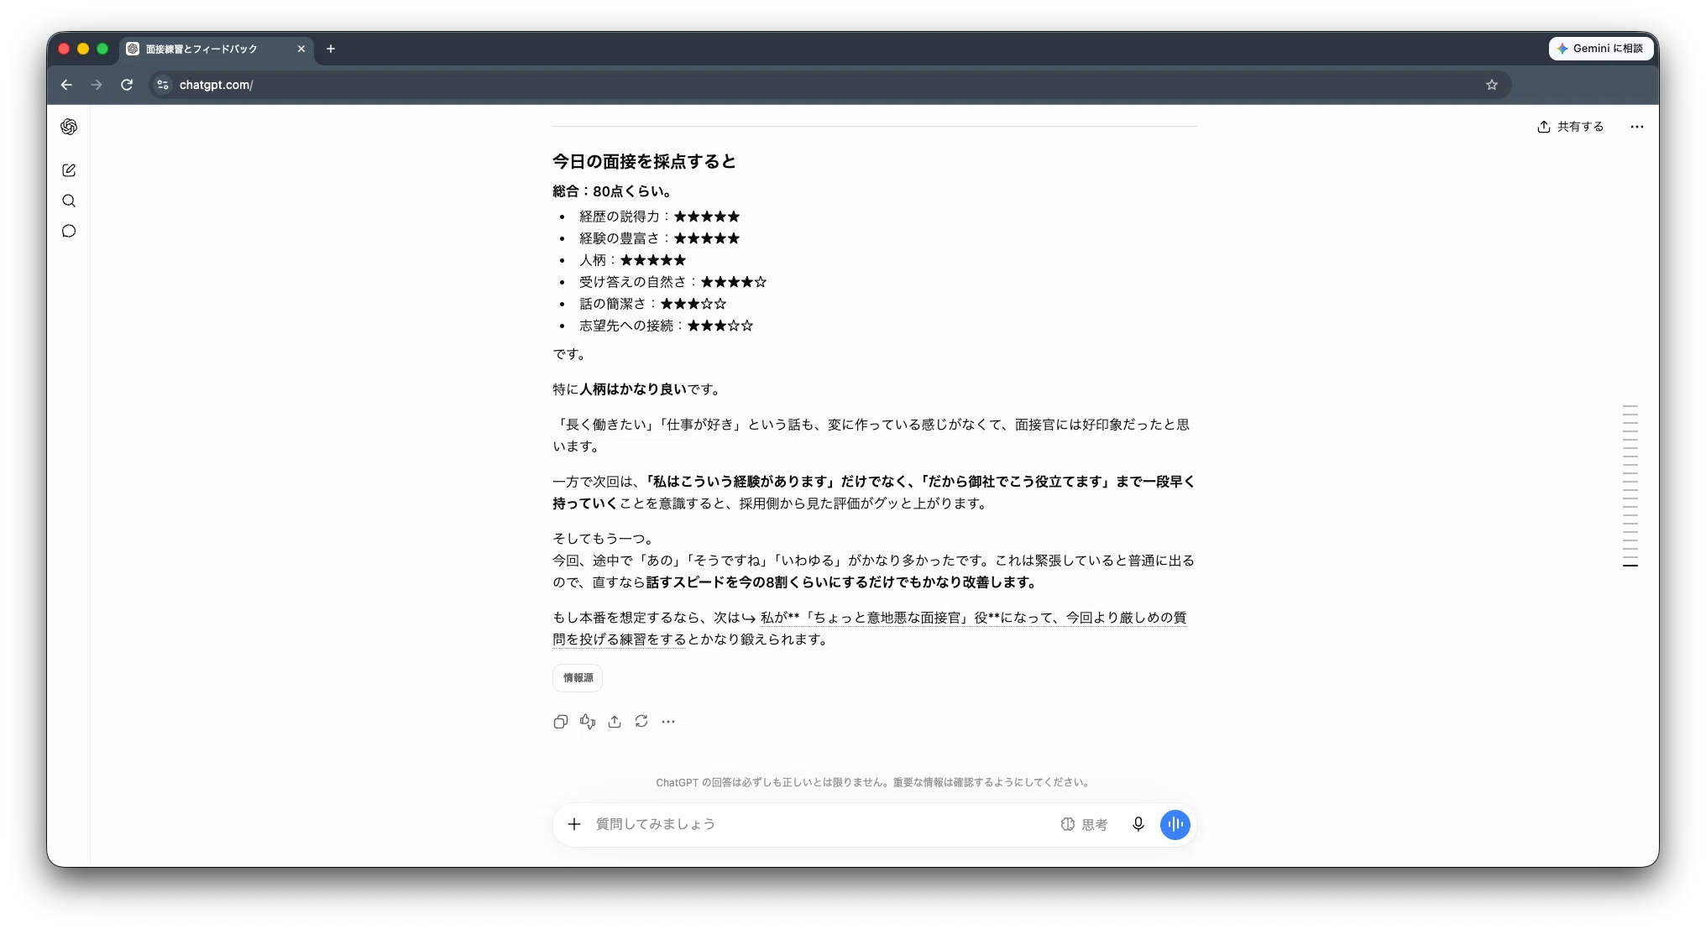Share this response via upload icon

(615, 722)
